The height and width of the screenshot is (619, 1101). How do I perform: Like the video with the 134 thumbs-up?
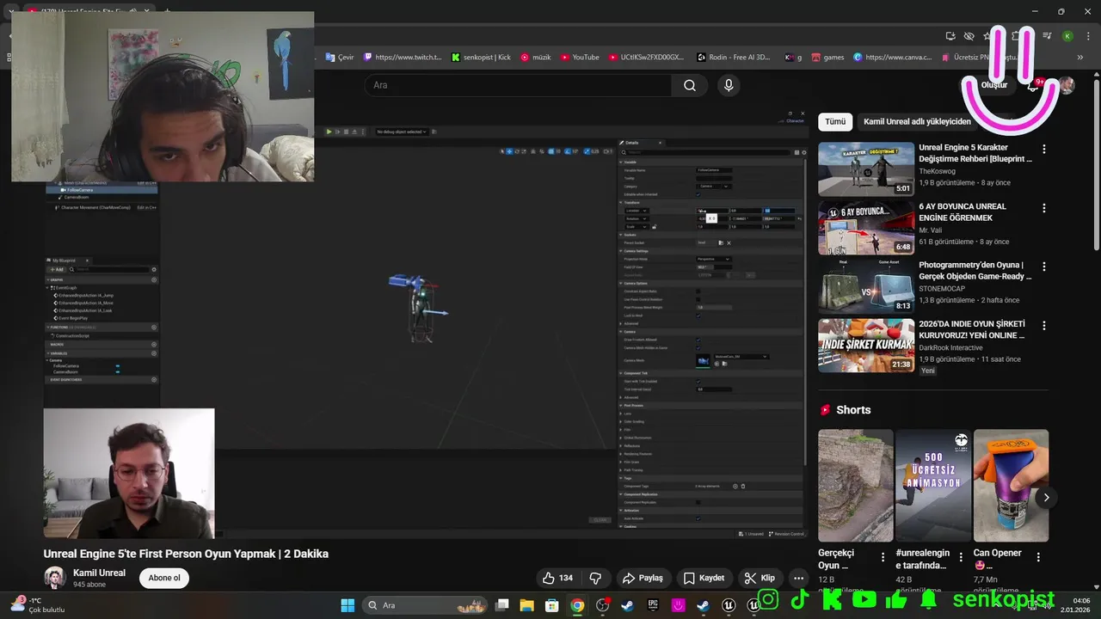557,578
